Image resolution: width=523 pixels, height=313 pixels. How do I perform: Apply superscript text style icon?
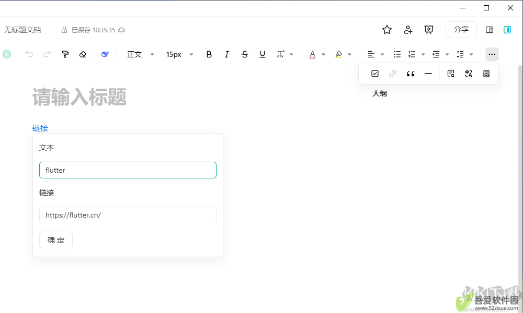tap(280, 54)
